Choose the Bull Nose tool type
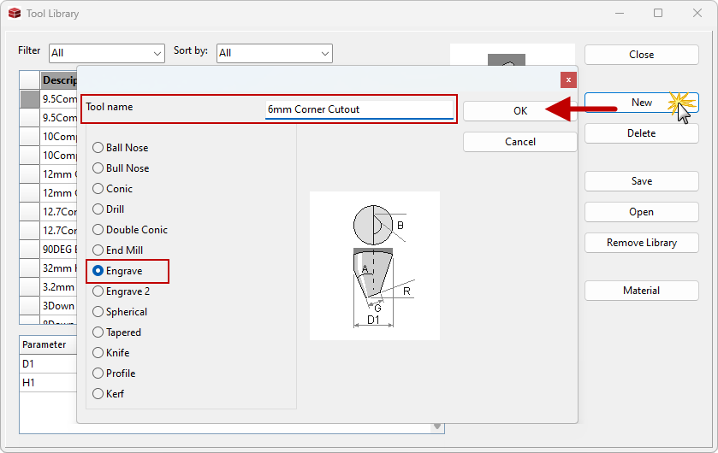Viewport: 718px width, 453px height. [98, 168]
